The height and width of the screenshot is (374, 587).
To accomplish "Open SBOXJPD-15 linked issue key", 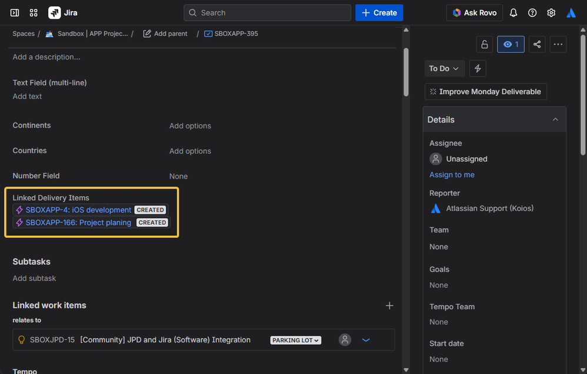I will coord(52,340).
